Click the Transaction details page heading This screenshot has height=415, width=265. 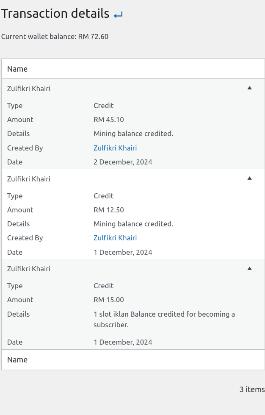coord(55,14)
